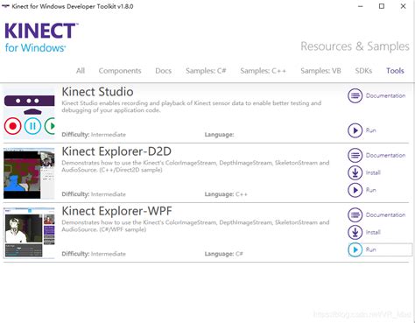Viewport: 415px width, 323px height.
Task: Click Language: C# text
Action: (x=223, y=254)
